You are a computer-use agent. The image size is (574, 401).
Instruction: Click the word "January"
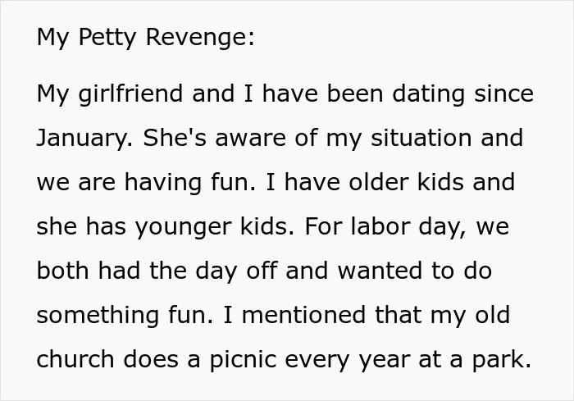(84, 139)
